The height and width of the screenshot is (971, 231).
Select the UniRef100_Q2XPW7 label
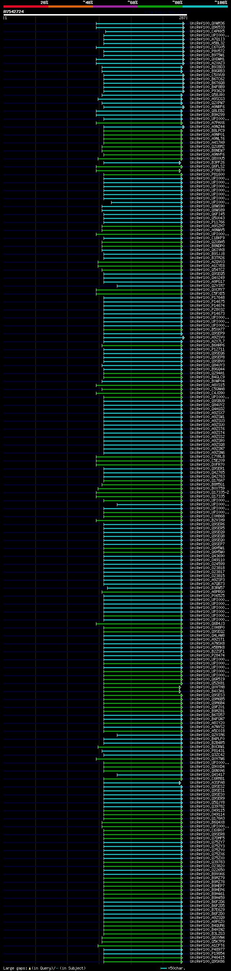(x=207, y=103)
